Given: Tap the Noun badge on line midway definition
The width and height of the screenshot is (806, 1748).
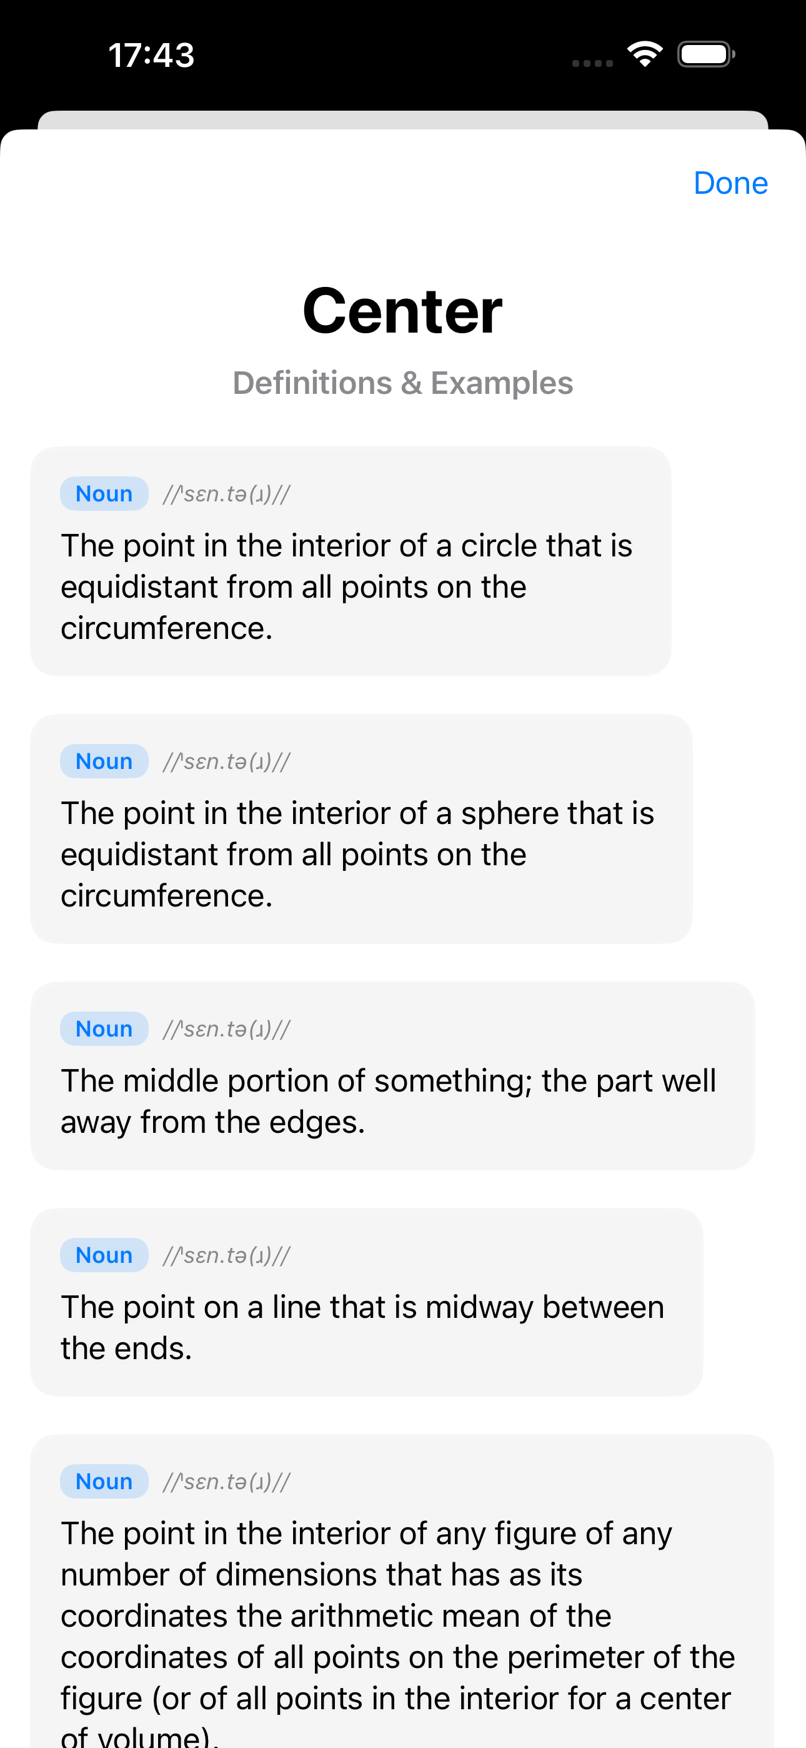Looking at the screenshot, I should 104,1255.
